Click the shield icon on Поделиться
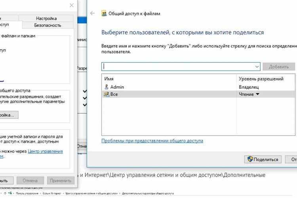Viewport: 297px width, 198px height. point(250,159)
